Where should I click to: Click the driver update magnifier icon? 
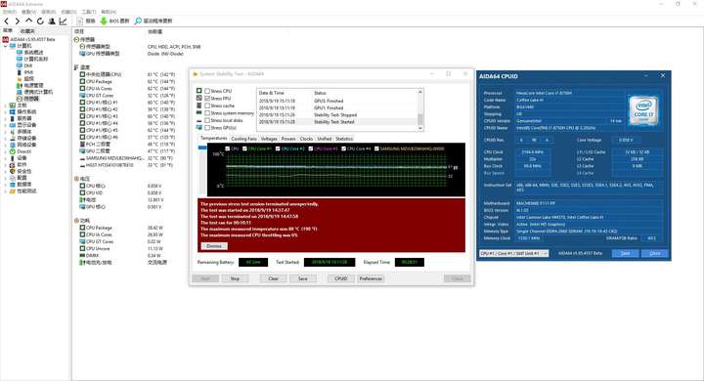[x=138, y=21]
